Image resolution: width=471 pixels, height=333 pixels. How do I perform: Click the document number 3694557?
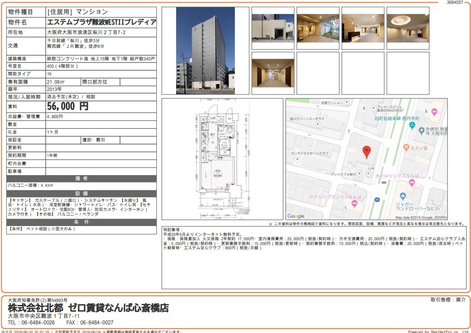tap(455, 3)
